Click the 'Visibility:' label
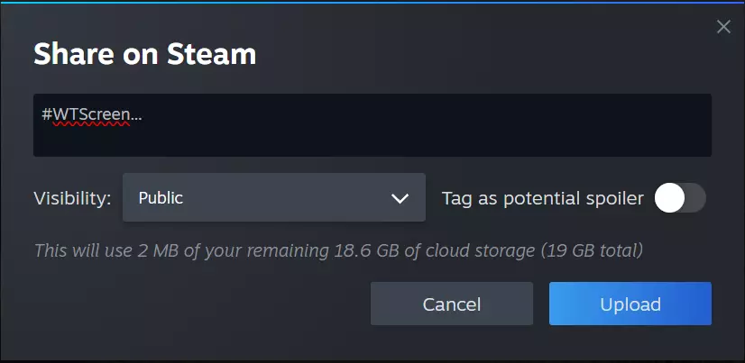This screenshot has height=363, width=745. coord(72,198)
